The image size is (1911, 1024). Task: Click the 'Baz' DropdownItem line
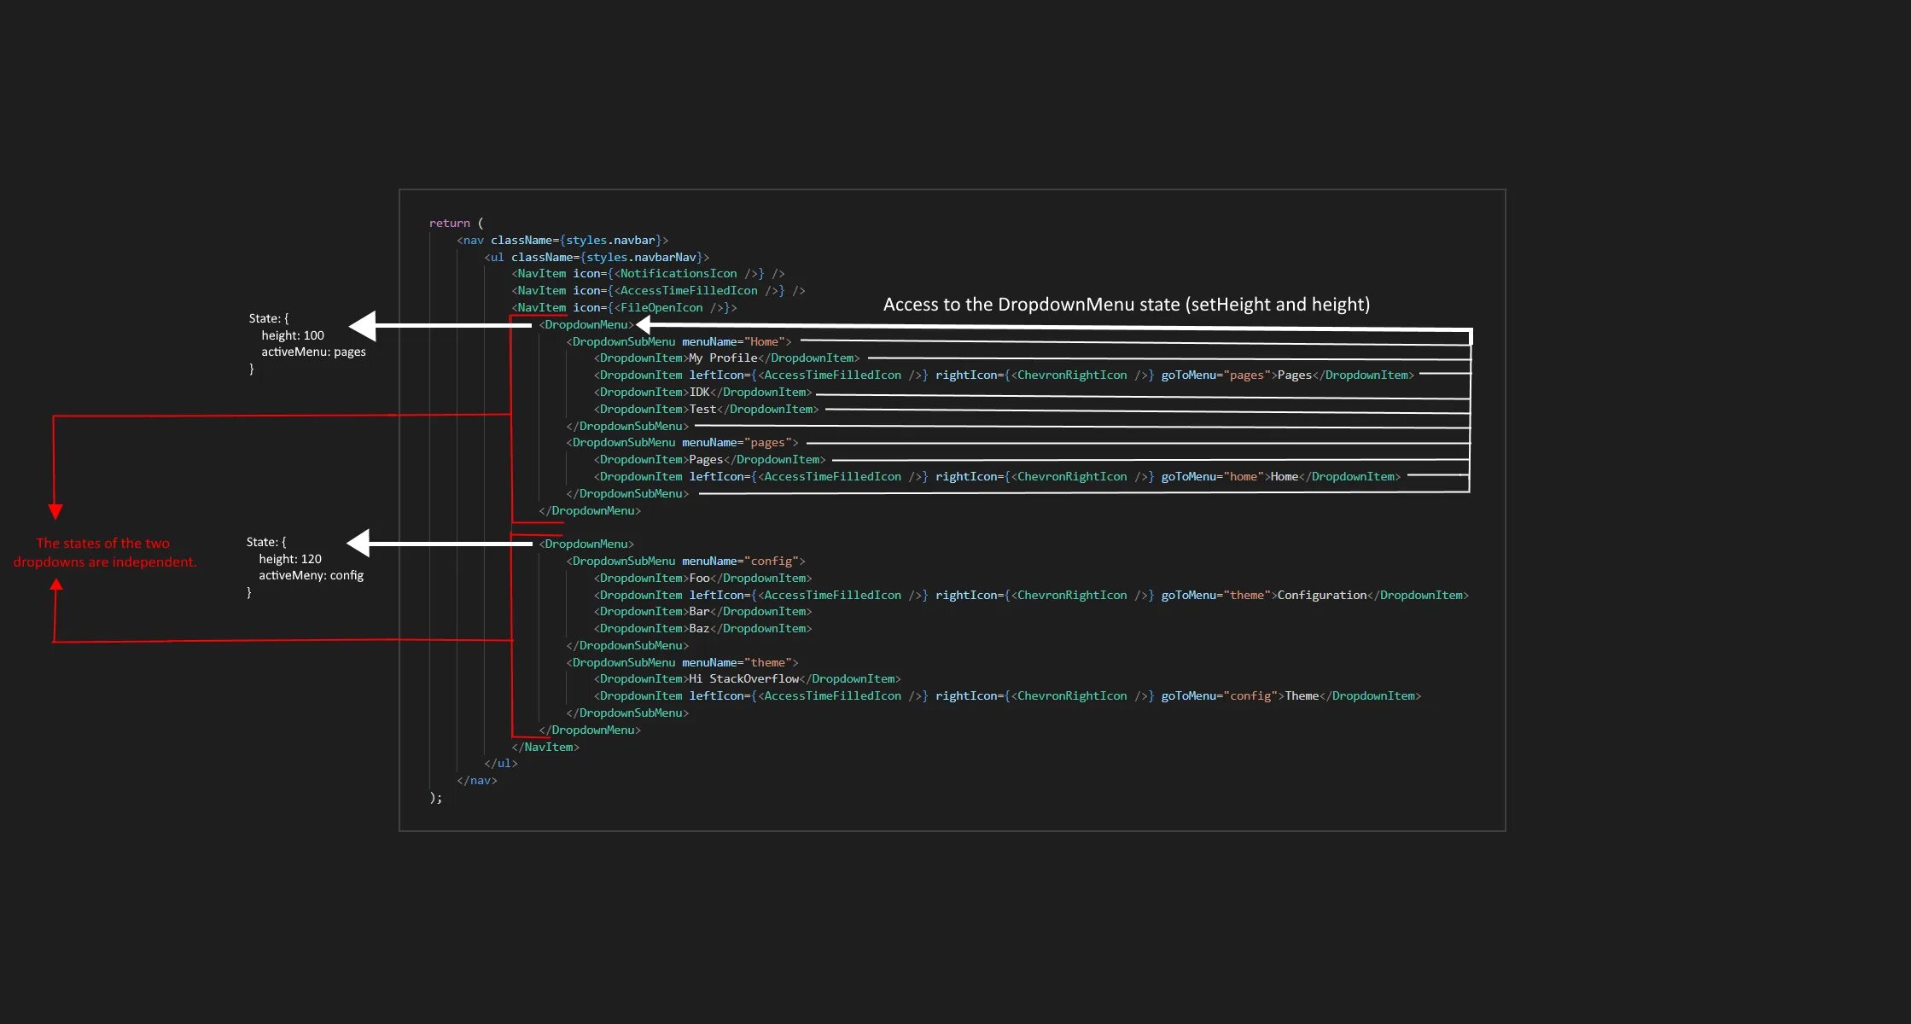click(x=702, y=629)
